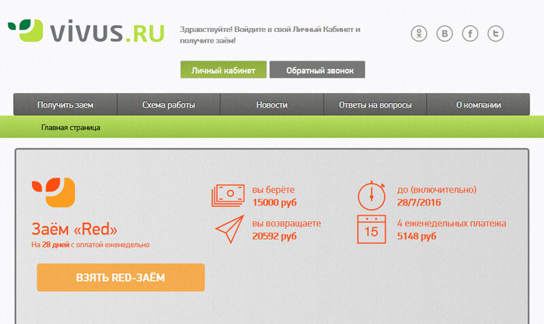544x324 pixels.
Task: Open the 'Новости' menu item
Action: pyautogui.click(x=271, y=105)
